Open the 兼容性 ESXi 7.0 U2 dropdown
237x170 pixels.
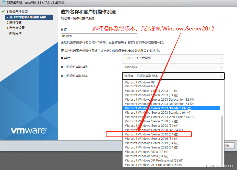[x=173, y=58]
